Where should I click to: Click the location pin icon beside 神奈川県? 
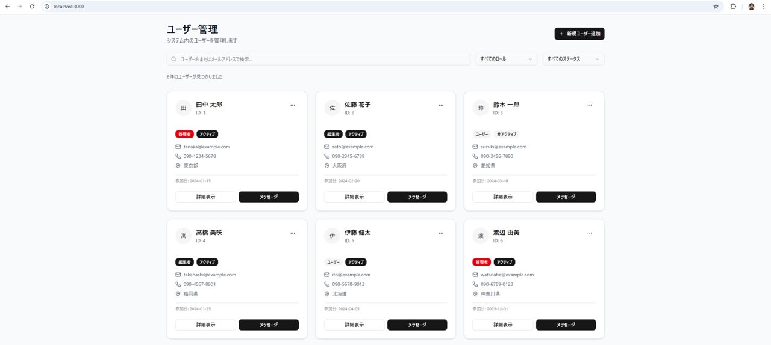[x=475, y=294]
